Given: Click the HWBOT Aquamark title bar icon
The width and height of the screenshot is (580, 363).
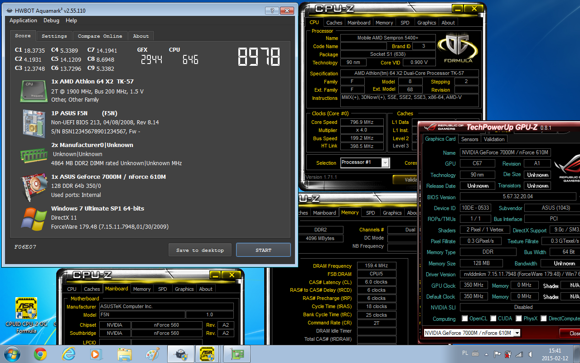Looking at the screenshot, I should coord(9,10).
